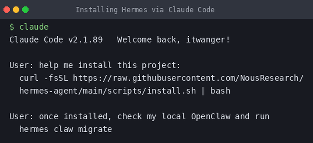Image resolution: width=313 pixels, height=143 pixels.
Task: Click the red close window button
Action: pos(7,10)
